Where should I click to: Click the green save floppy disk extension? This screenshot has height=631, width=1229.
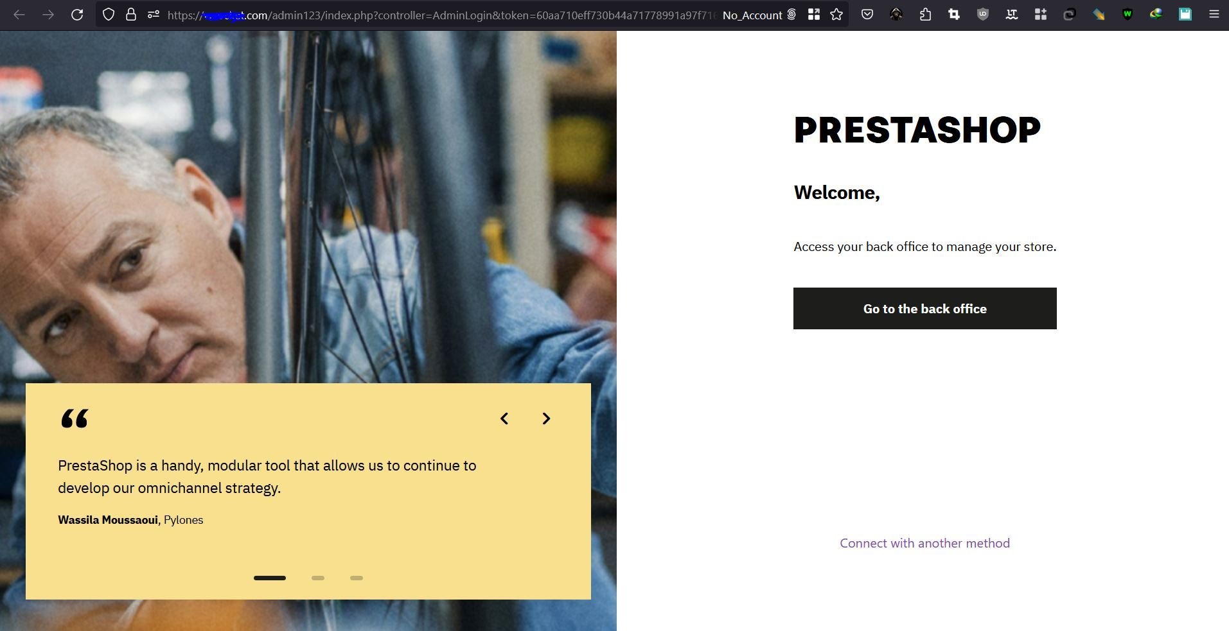pos(1185,14)
